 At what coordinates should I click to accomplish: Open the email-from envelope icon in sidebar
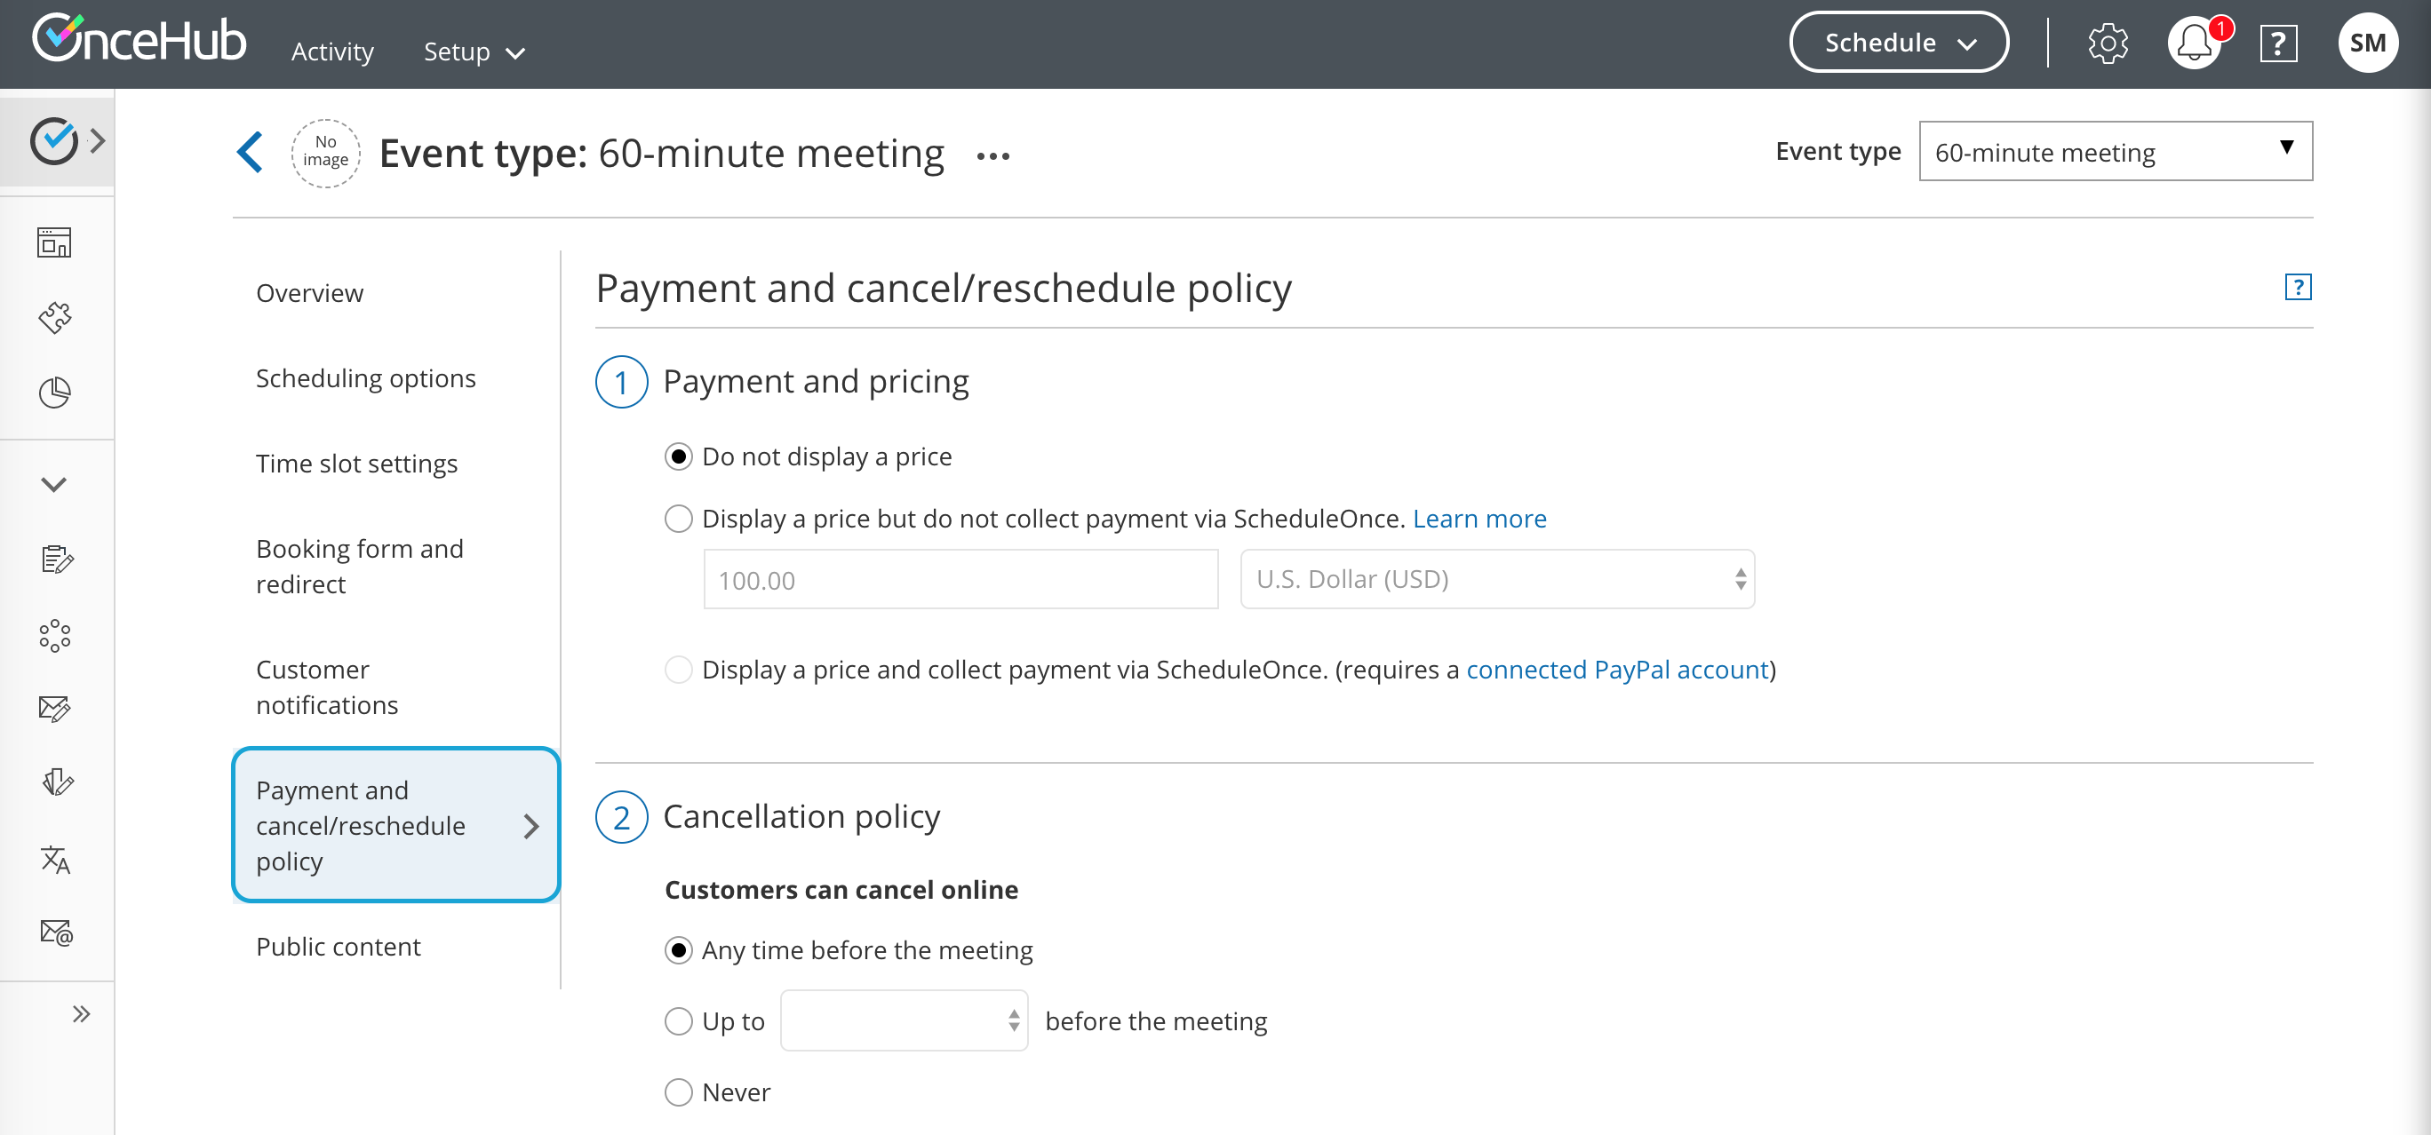click(56, 933)
